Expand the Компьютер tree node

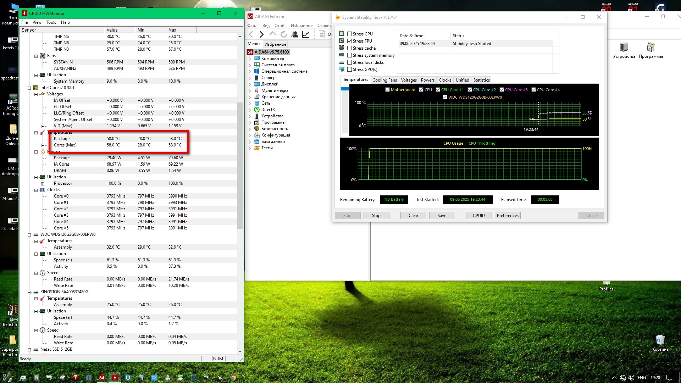(x=250, y=59)
